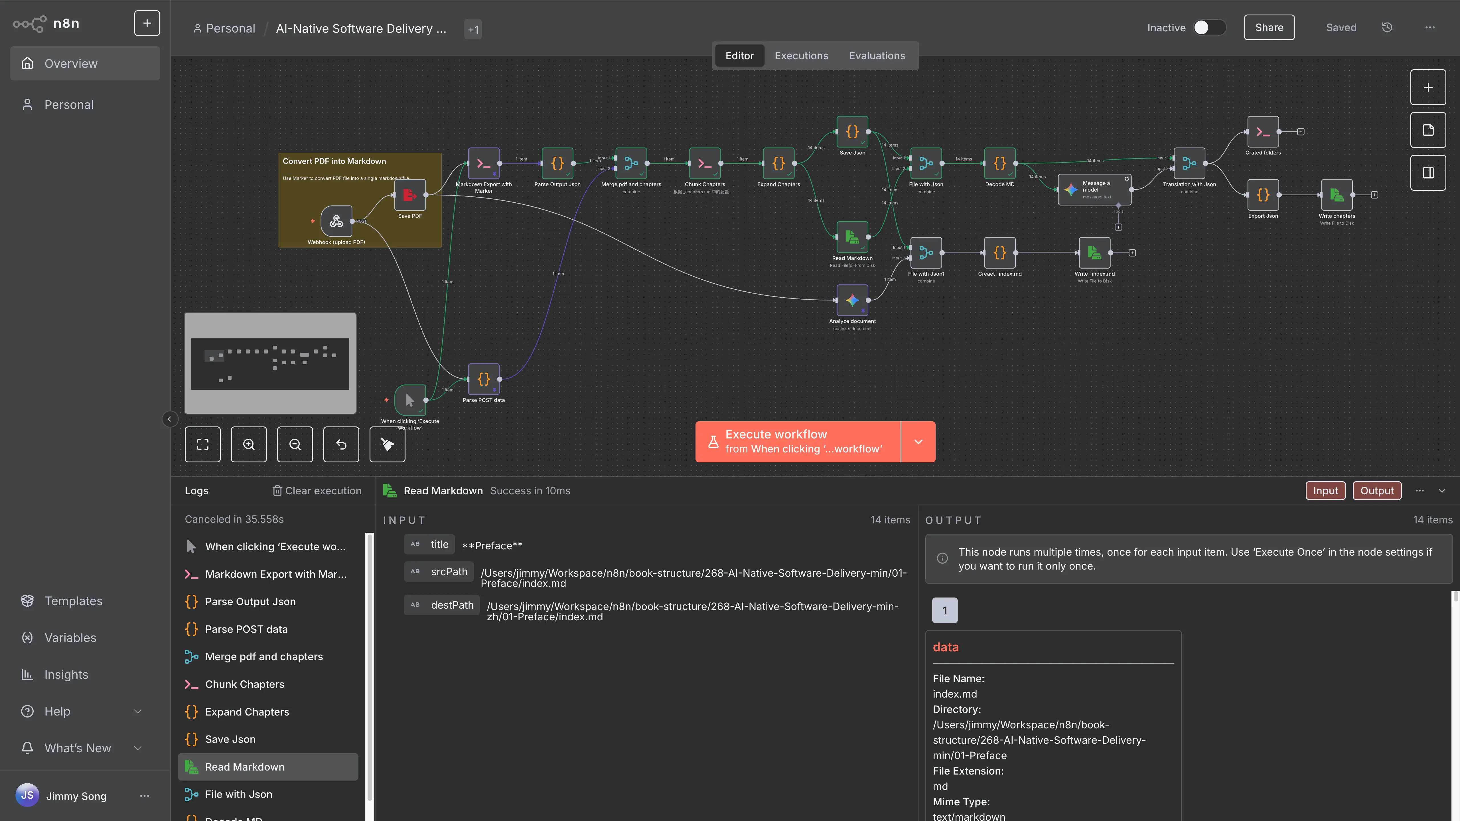The width and height of the screenshot is (1460, 821).
Task: Toggle the Output pane button in logs
Action: pyautogui.click(x=1377, y=491)
